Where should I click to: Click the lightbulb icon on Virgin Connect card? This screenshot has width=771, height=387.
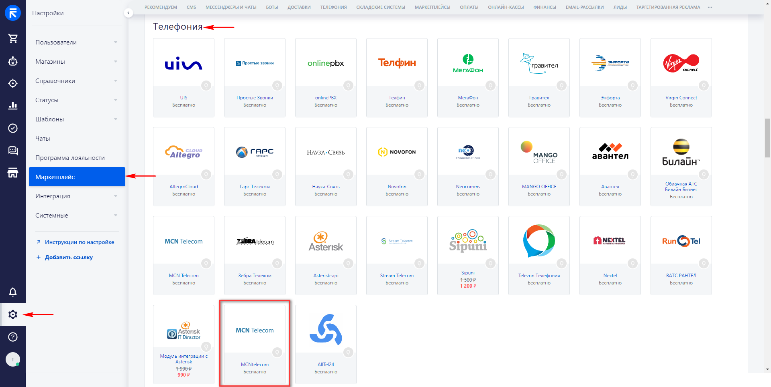[704, 85]
